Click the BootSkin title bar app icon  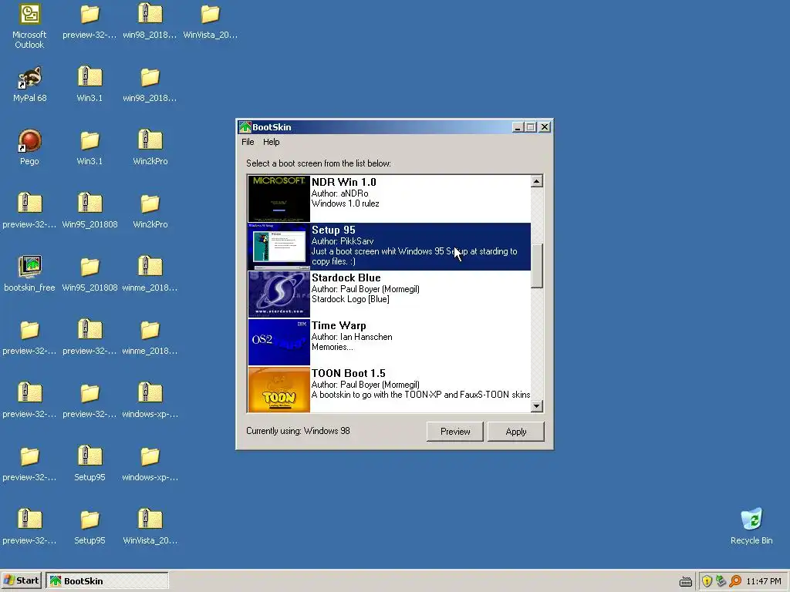pos(245,127)
